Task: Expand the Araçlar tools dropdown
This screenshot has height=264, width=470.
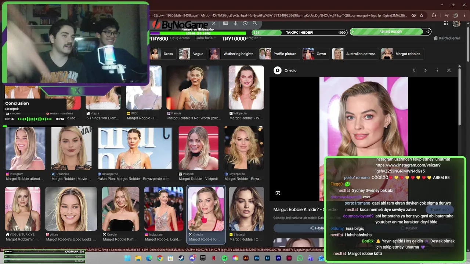Action: tap(254, 38)
